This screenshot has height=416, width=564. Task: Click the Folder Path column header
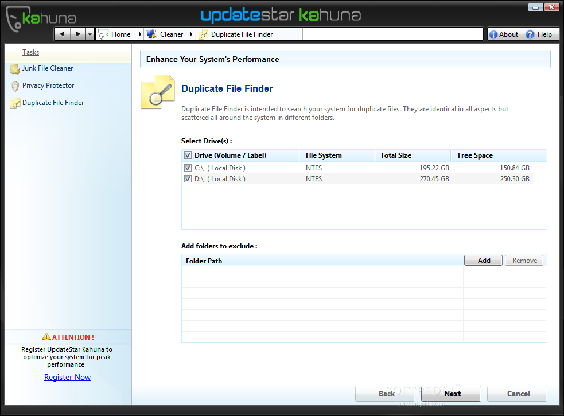tap(204, 261)
